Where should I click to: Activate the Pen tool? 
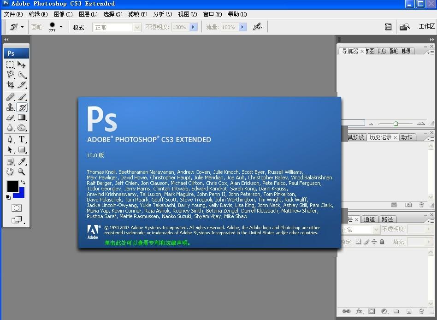[x=10, y=139]
